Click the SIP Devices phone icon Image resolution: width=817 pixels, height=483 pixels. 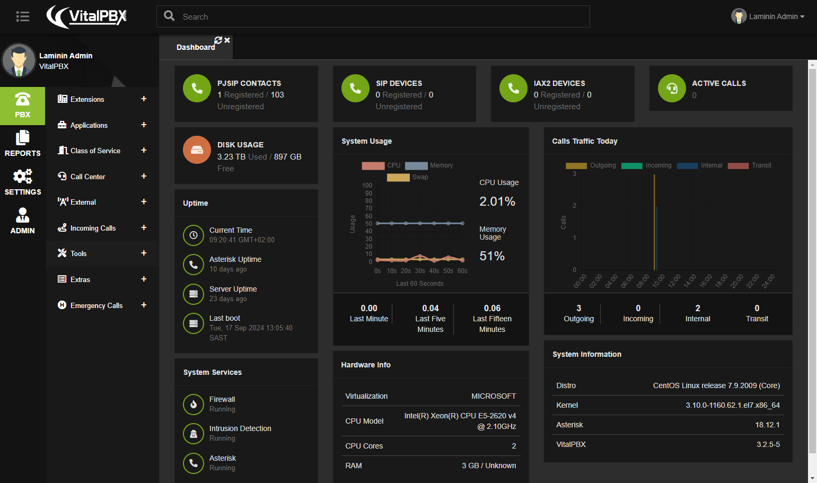355,88
